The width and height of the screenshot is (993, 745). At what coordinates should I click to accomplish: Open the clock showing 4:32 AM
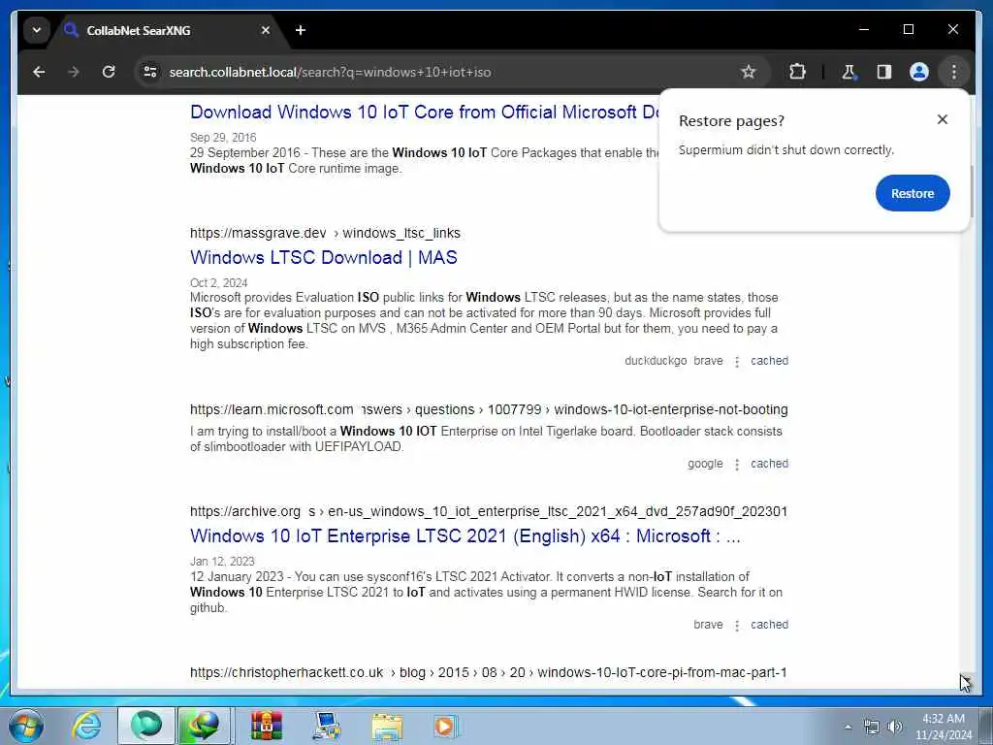944,727
